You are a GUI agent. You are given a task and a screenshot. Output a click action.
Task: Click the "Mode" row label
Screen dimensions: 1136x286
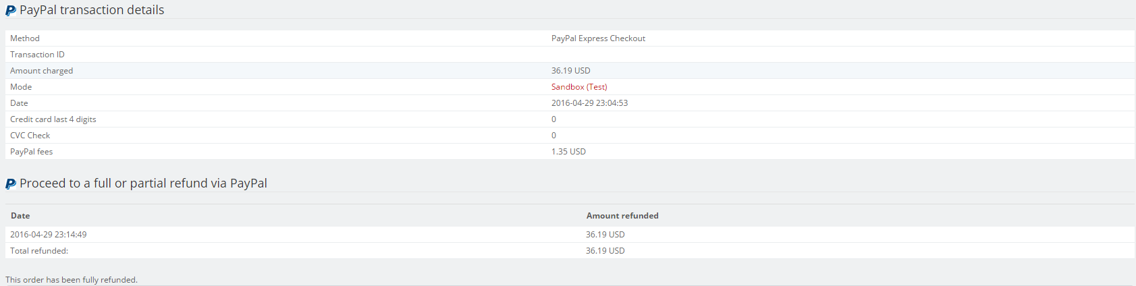(x=21, y=87)
